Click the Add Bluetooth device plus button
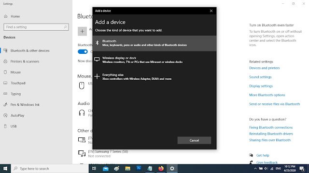 (x=82, y=31)
